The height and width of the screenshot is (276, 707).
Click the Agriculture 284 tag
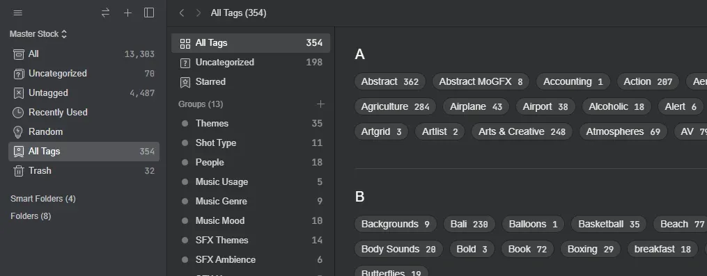pyautogui.click(x=395, y=106)
